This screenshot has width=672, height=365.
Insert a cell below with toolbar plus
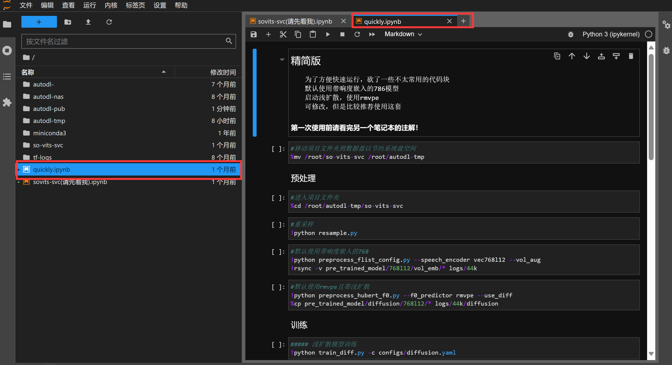tap(268, 34)
